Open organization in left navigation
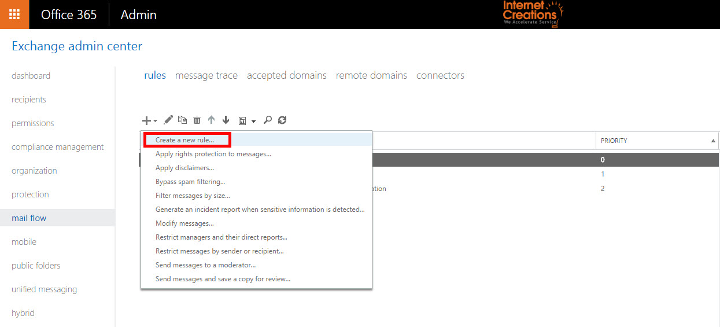This screenshot has width=720, height=327. pos(34,171)
